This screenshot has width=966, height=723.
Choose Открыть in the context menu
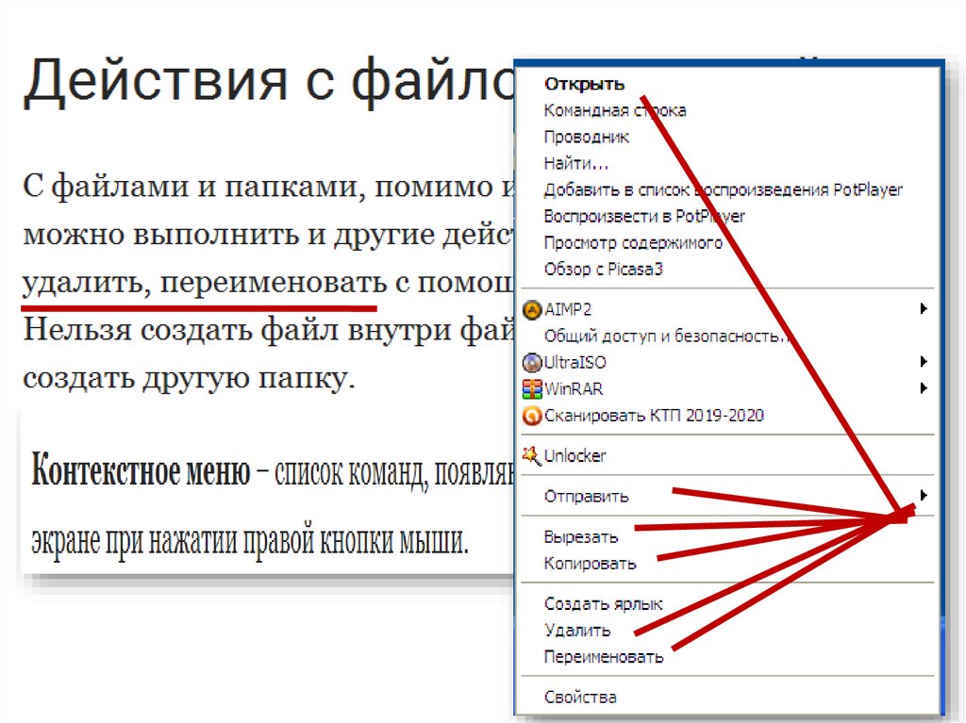tap(584, 84)
